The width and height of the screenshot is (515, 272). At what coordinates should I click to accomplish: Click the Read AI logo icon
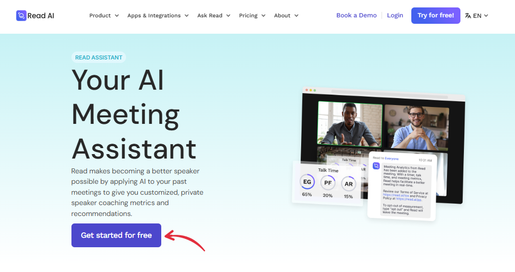point(21,15)
